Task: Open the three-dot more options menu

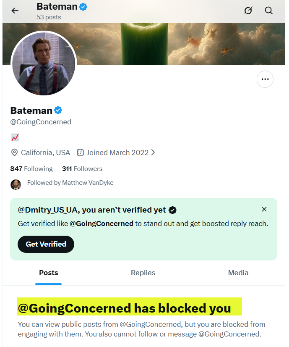Action: pos(265,79)
